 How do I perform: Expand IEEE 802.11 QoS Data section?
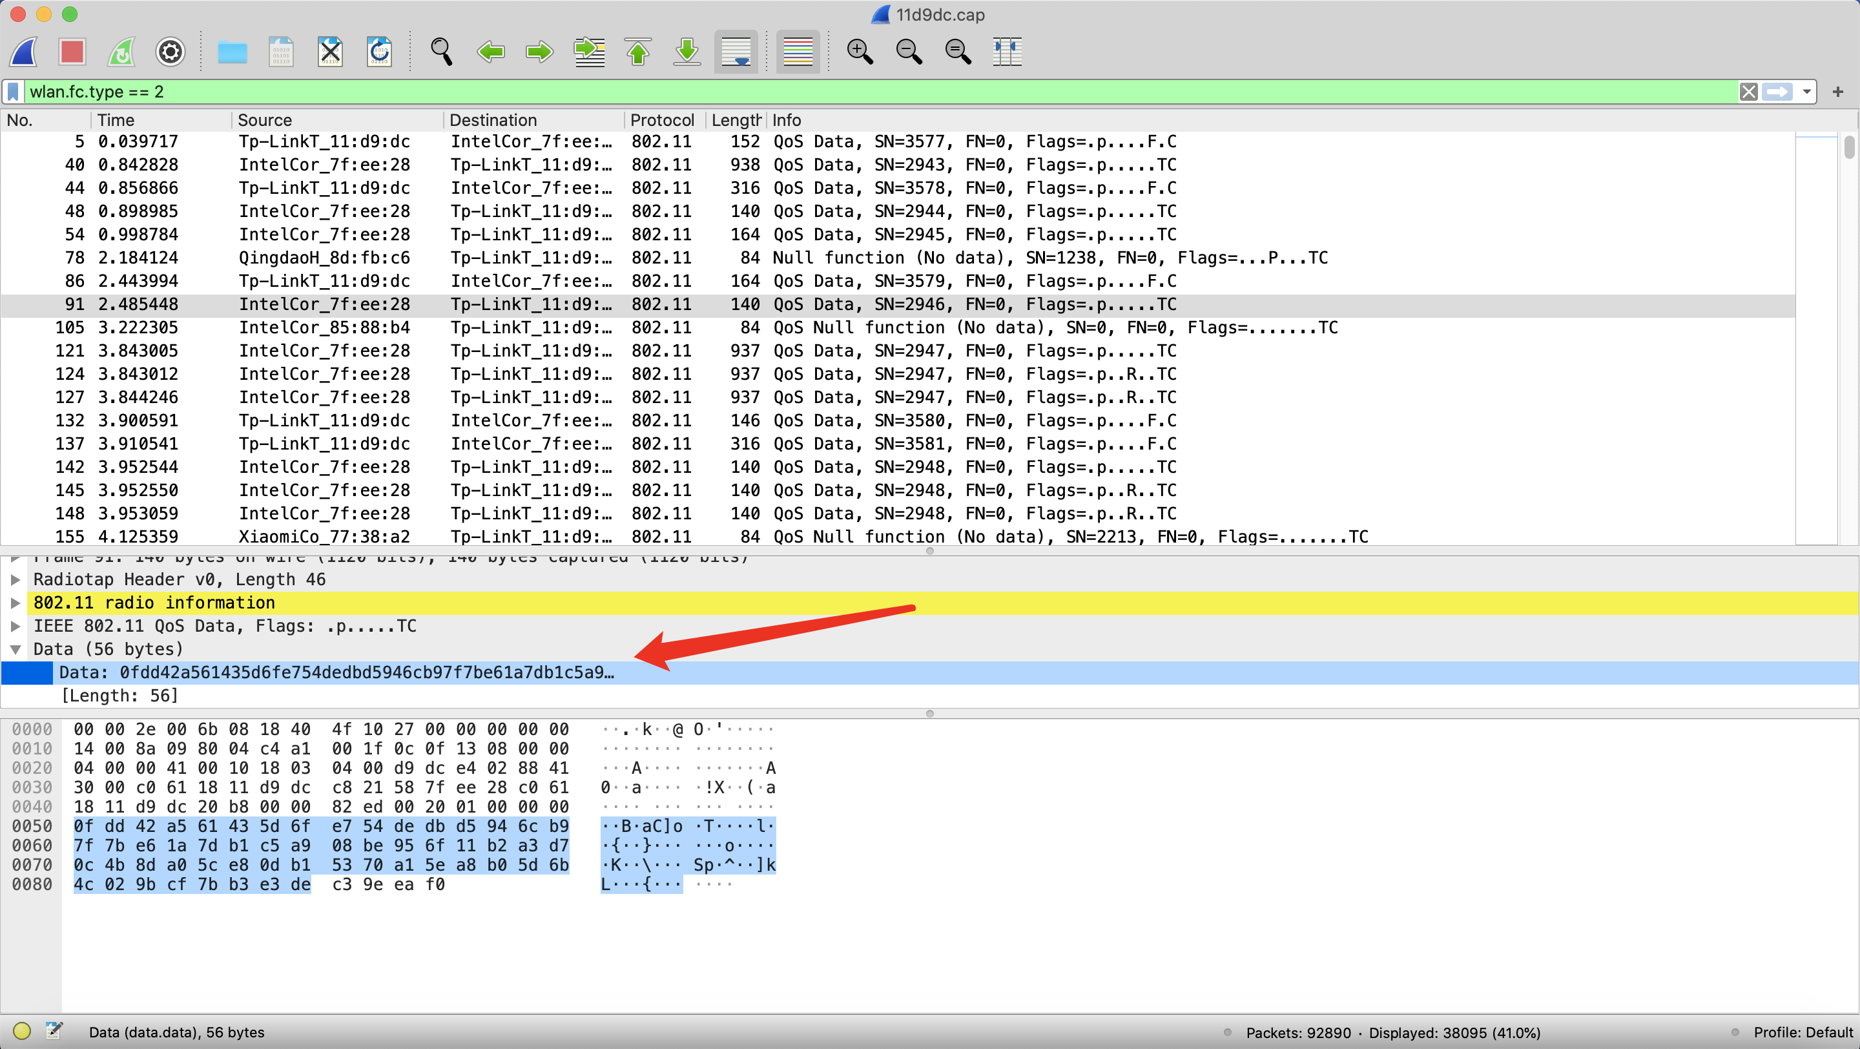[x=15, y=626]
